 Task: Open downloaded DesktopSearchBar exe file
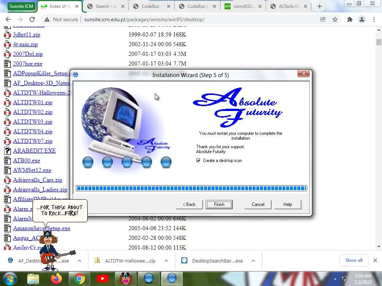click(212, 261)
